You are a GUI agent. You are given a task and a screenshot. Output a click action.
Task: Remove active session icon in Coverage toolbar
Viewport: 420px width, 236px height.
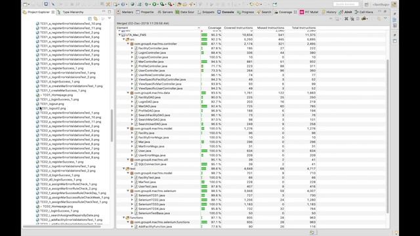pos(346,19)
